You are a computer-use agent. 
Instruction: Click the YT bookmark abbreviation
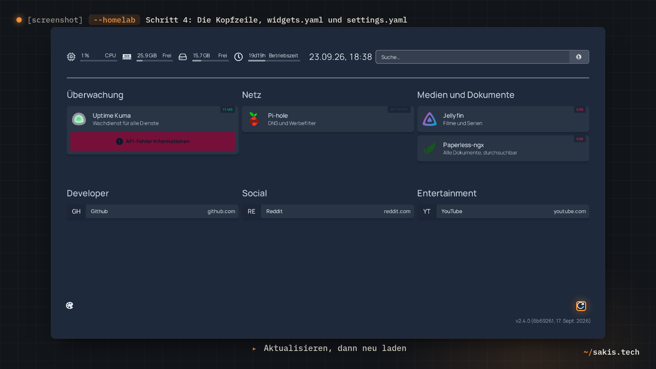[427, 212]
